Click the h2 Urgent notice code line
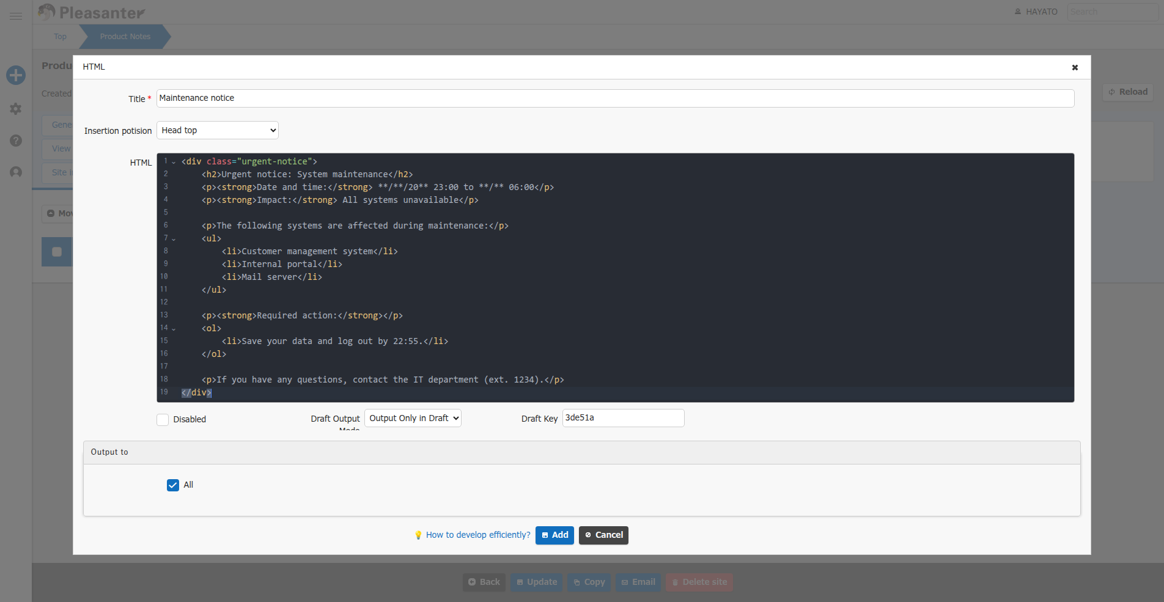This screenshot has height=602, width=1164. tap(308, 175)
